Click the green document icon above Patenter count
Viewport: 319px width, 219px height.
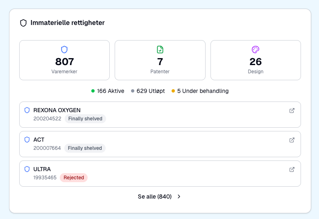160,50
